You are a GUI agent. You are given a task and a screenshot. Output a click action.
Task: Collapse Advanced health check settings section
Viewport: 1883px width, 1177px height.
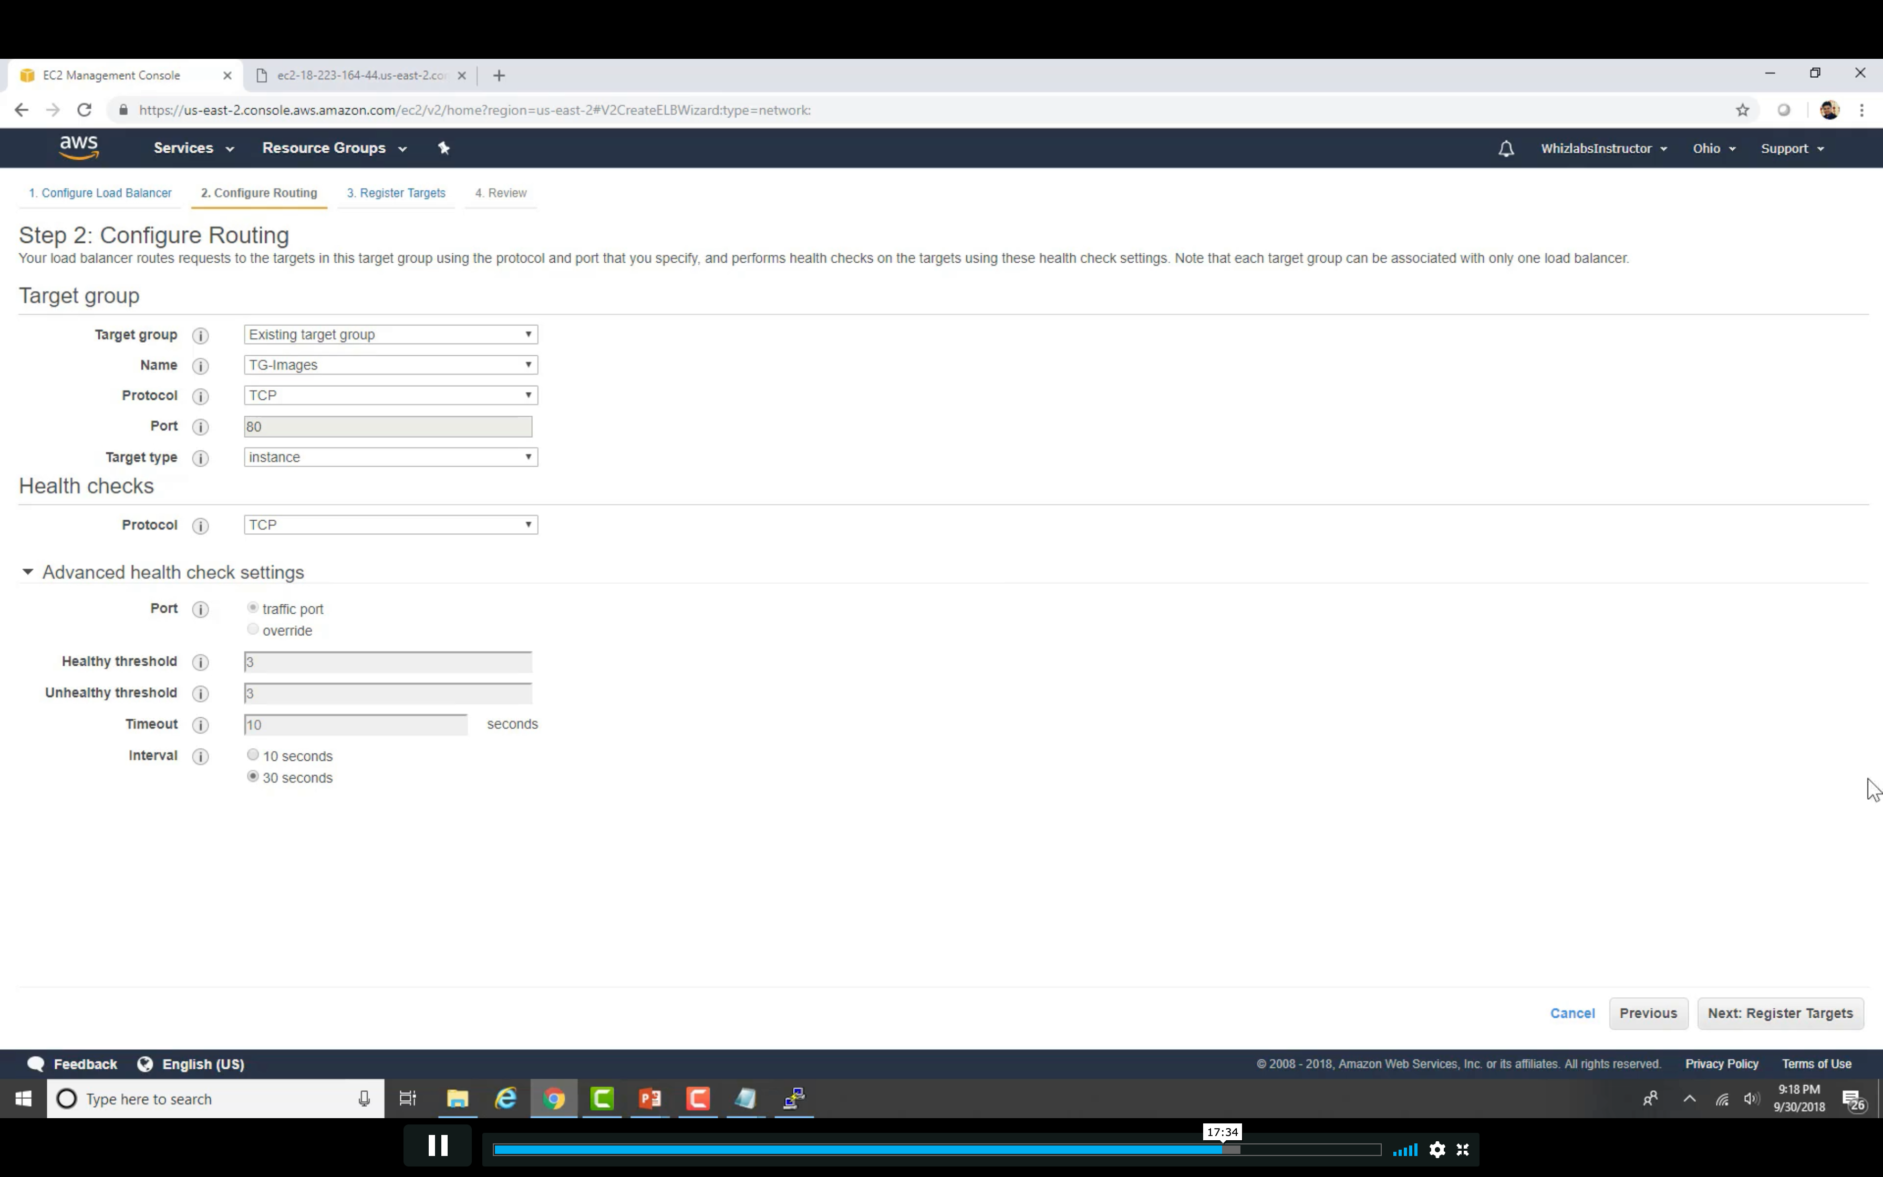click(x=28, y=572)
